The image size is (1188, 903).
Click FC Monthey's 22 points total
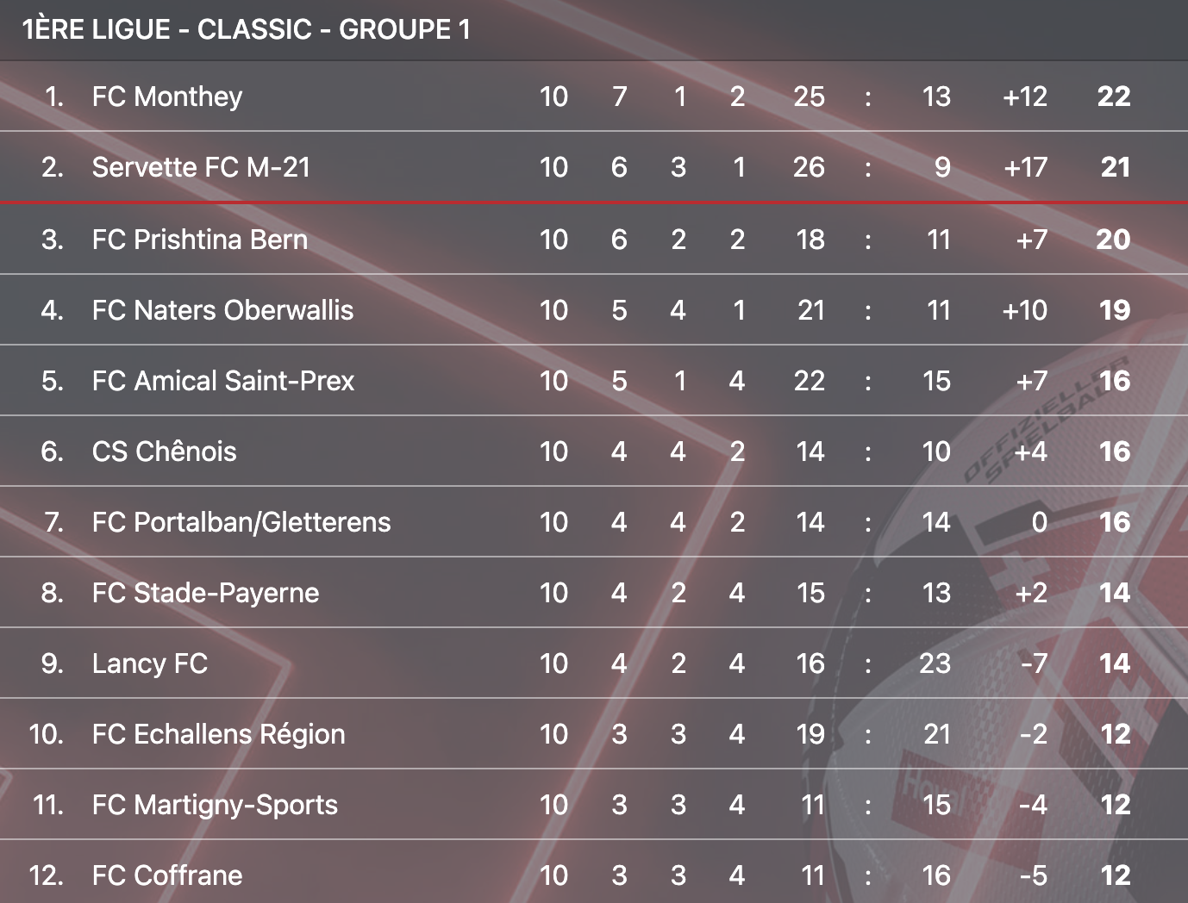tap(1114, 97)
